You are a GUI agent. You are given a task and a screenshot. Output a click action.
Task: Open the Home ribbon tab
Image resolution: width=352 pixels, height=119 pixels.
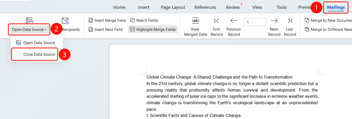(119, 7)
